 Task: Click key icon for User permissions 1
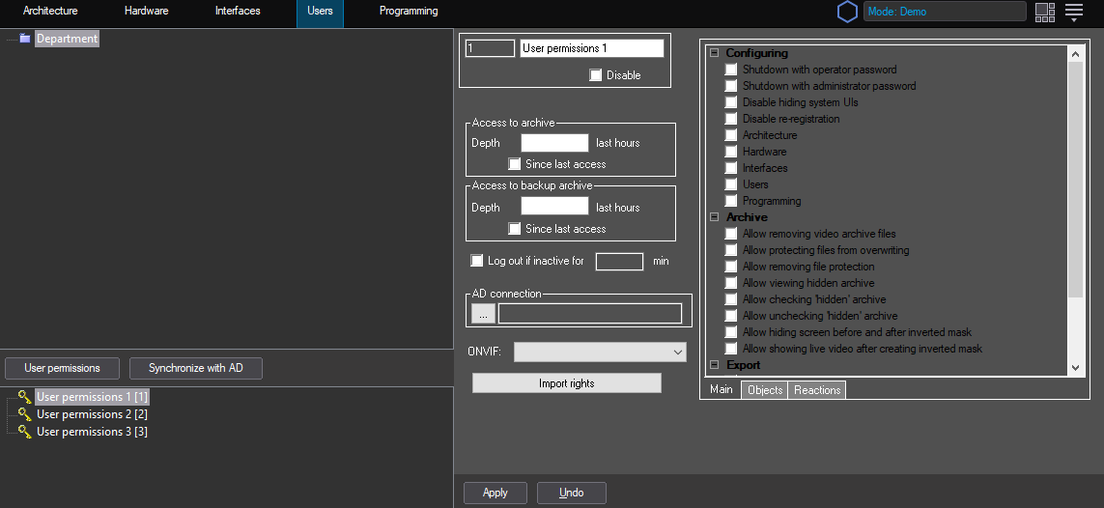coord(24,397)
